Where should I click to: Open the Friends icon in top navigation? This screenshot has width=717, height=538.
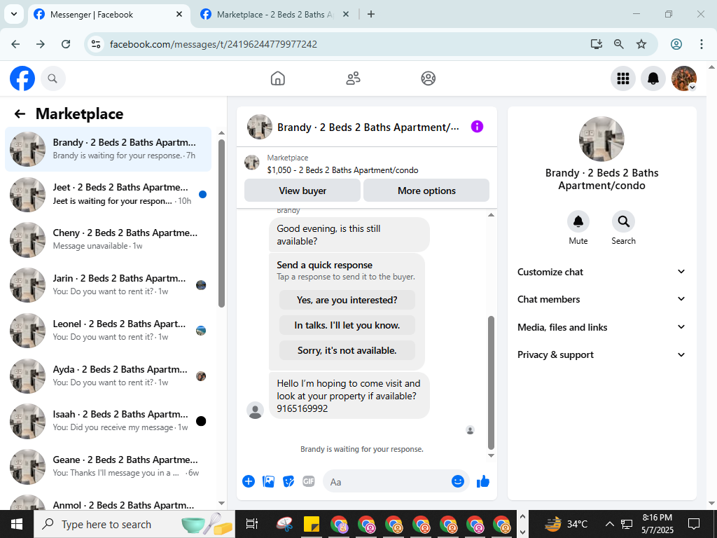coord(353,78)
